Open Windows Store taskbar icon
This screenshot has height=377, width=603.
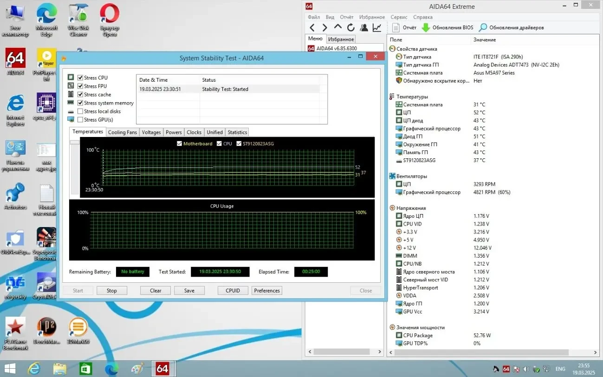pyautogui.click(x=86, y=369)
